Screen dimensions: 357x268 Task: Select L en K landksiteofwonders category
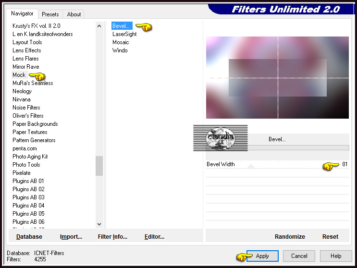(43, 34)
